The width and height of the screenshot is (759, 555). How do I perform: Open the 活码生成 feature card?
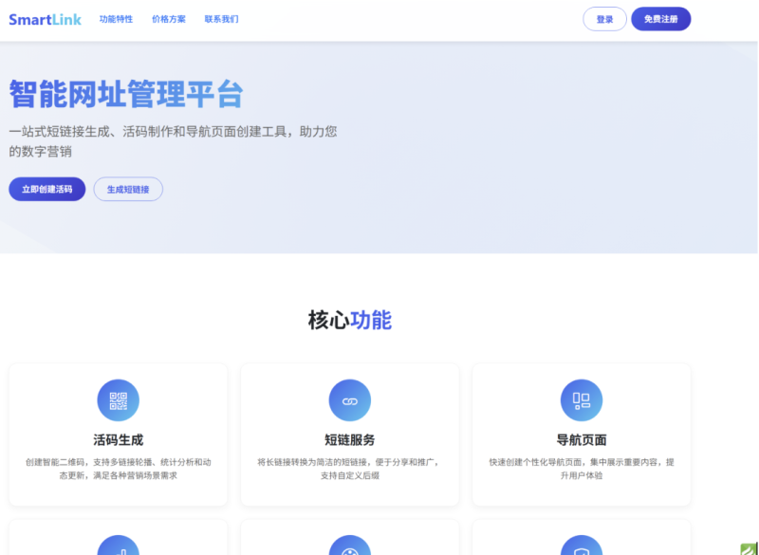tap(118, 435)
